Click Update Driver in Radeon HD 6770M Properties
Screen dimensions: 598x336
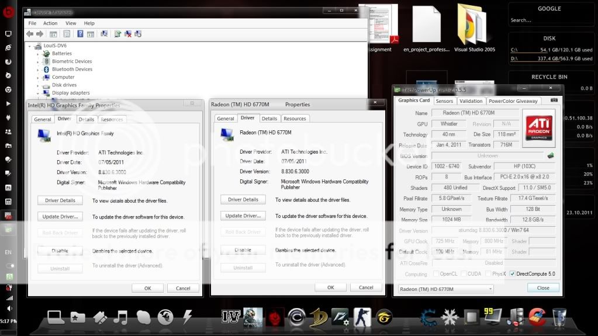pos(243,216)
